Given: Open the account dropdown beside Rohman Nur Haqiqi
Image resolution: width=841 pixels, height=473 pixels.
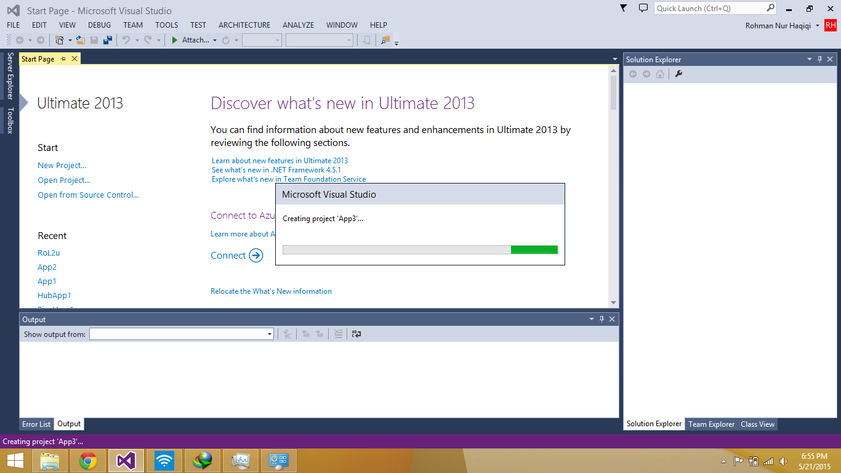Looking at the screenshot, I should 817,26.
